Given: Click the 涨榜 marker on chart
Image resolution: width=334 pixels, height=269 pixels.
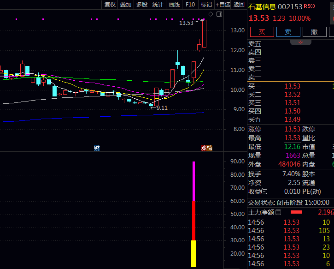Looking at the screenshot, I should coord(206,148).
